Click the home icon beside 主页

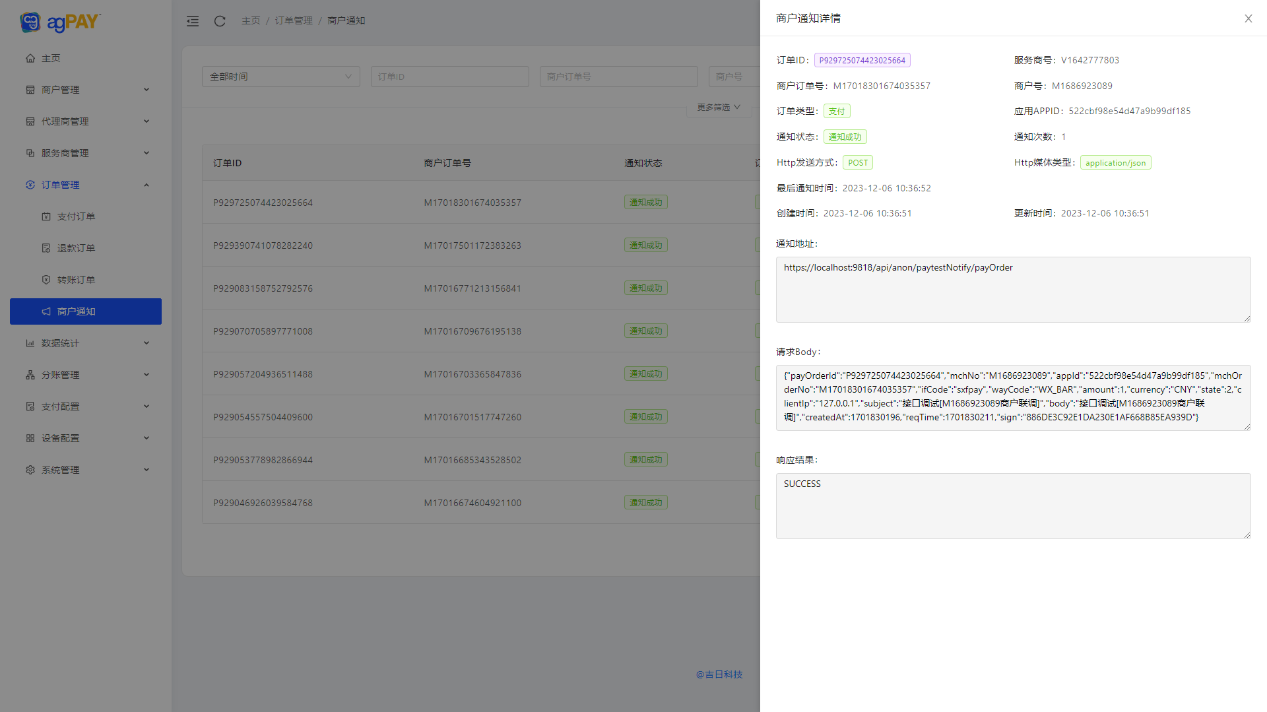pos(30,58)
